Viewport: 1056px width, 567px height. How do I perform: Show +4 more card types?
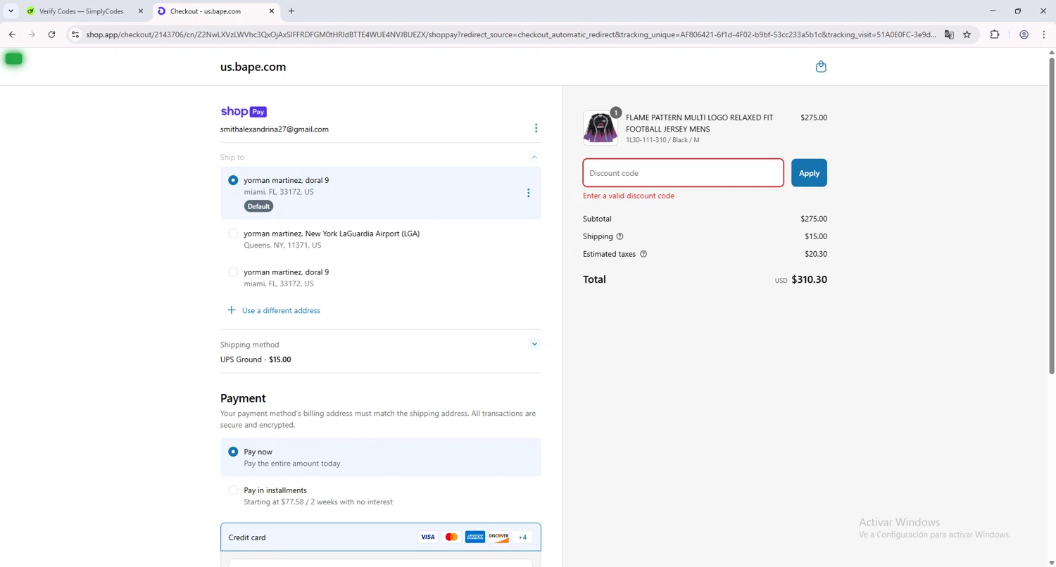(522, 537)
